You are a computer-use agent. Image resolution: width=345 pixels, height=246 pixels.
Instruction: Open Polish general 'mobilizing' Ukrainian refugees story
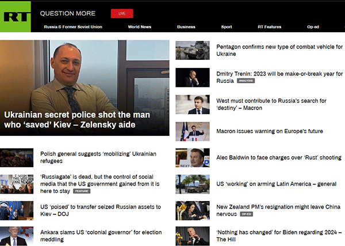(98, 157)
